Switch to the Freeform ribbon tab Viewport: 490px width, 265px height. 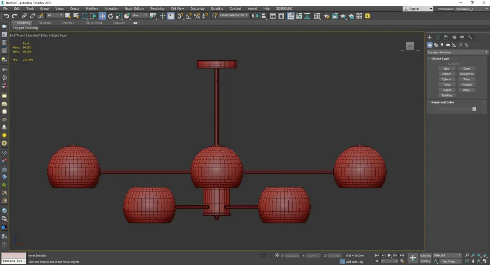(x=45, y=23)
